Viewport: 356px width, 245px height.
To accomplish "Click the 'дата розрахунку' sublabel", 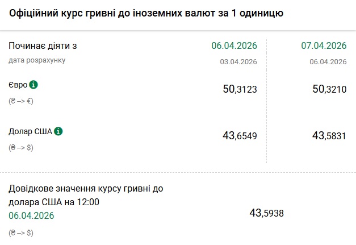I will pos(37,60).
